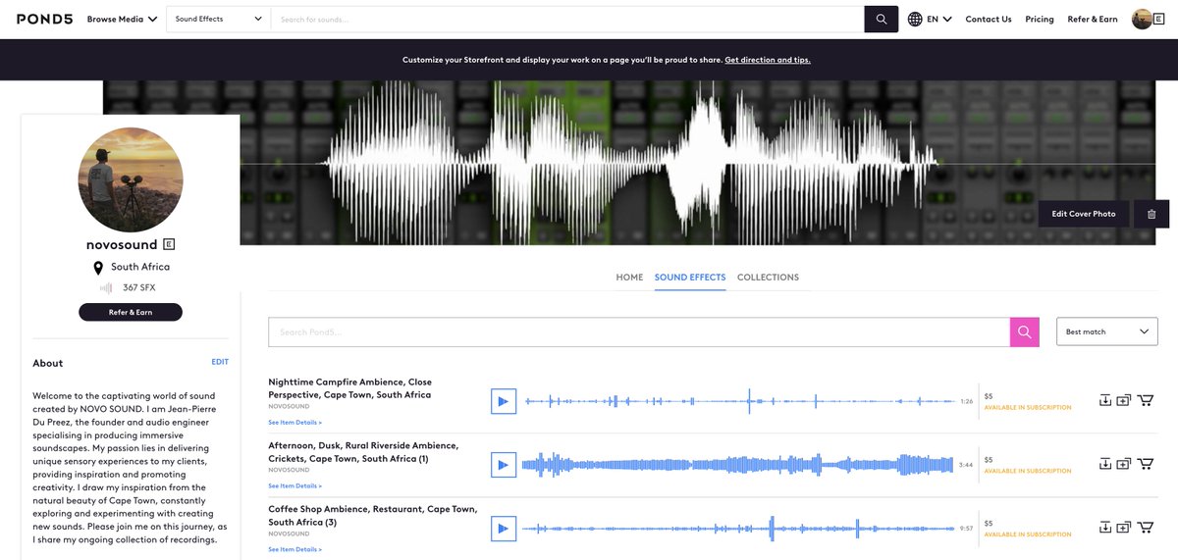Click 'Available in Subscription' for Rural Riverside
Image resolution: width=1178 pixels, height=560 pixels.
[1028, 472]
